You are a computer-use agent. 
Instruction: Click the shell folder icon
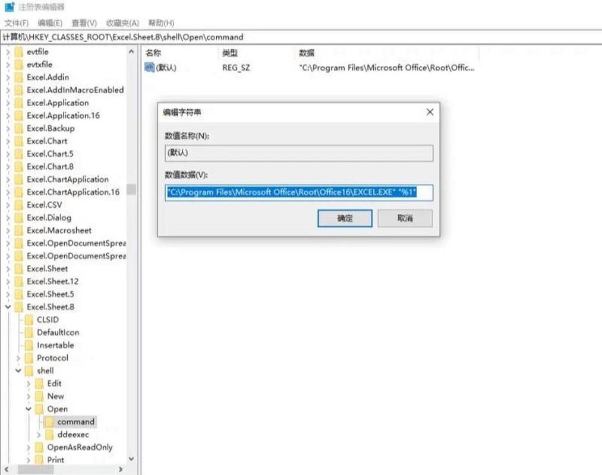click(29, 371)
